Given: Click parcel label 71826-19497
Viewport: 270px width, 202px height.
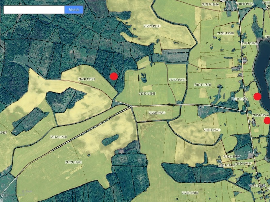Looking at the screenshot, I should coord(232,157).
